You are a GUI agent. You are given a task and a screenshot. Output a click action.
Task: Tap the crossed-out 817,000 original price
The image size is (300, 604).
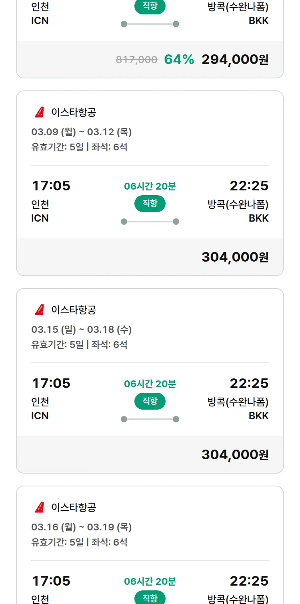click(136, 60)
